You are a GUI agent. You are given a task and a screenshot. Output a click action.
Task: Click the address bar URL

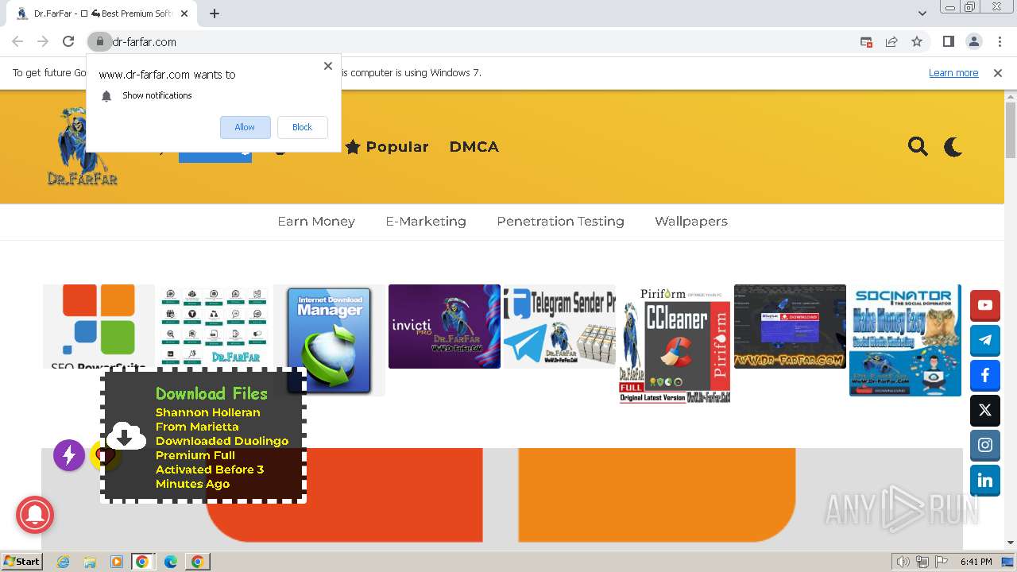click(145, 42)
